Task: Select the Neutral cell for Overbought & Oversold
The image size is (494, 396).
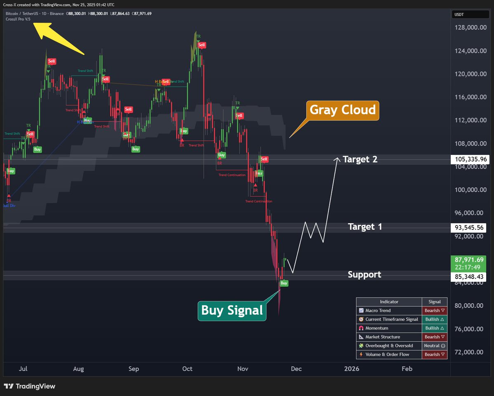Action: [x=434, y=346]
